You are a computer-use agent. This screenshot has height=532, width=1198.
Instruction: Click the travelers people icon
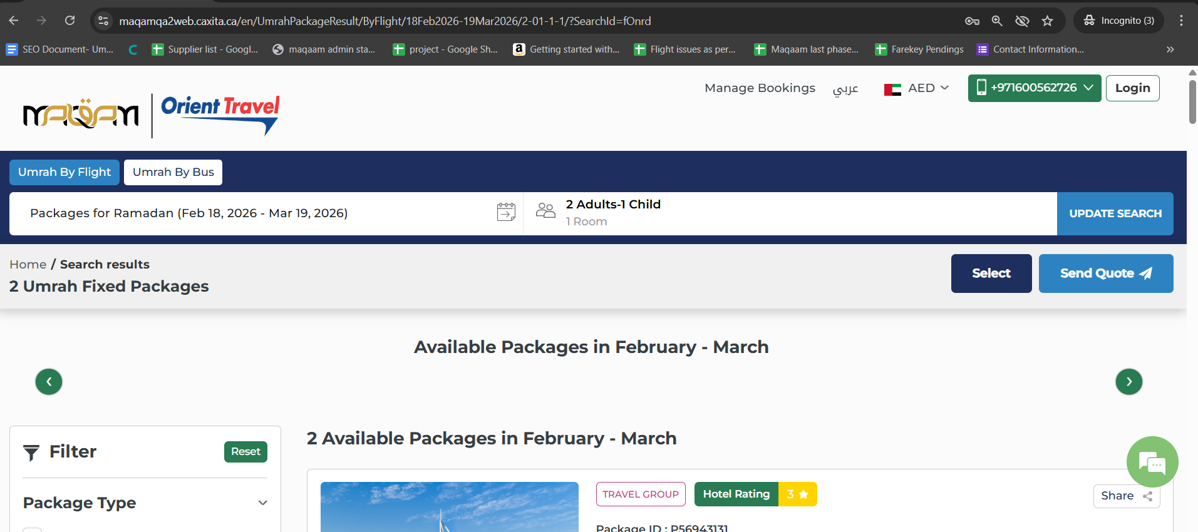click(545, 211)
